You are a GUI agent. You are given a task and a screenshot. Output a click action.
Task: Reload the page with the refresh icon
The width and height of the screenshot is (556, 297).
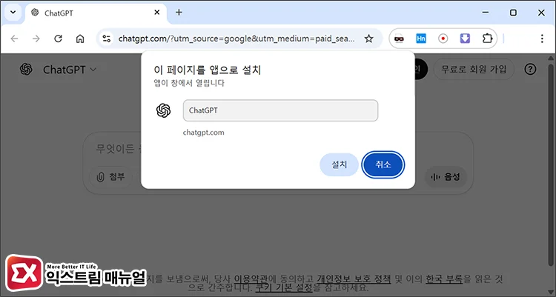click(58, 39)
